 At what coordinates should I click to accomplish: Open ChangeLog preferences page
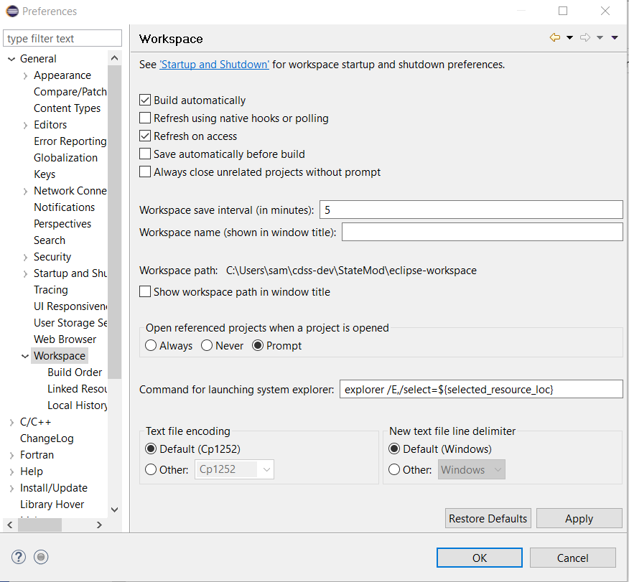tap(47, 438)
